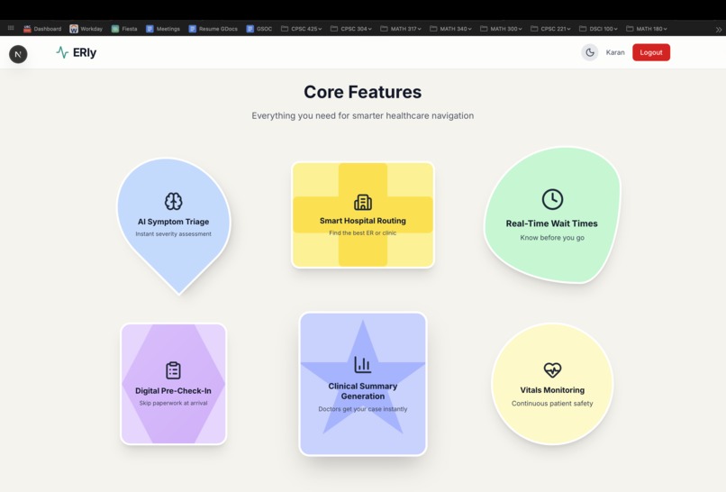Click the round N badge icon
726x492 pixels.
click(x=18, y=54)
